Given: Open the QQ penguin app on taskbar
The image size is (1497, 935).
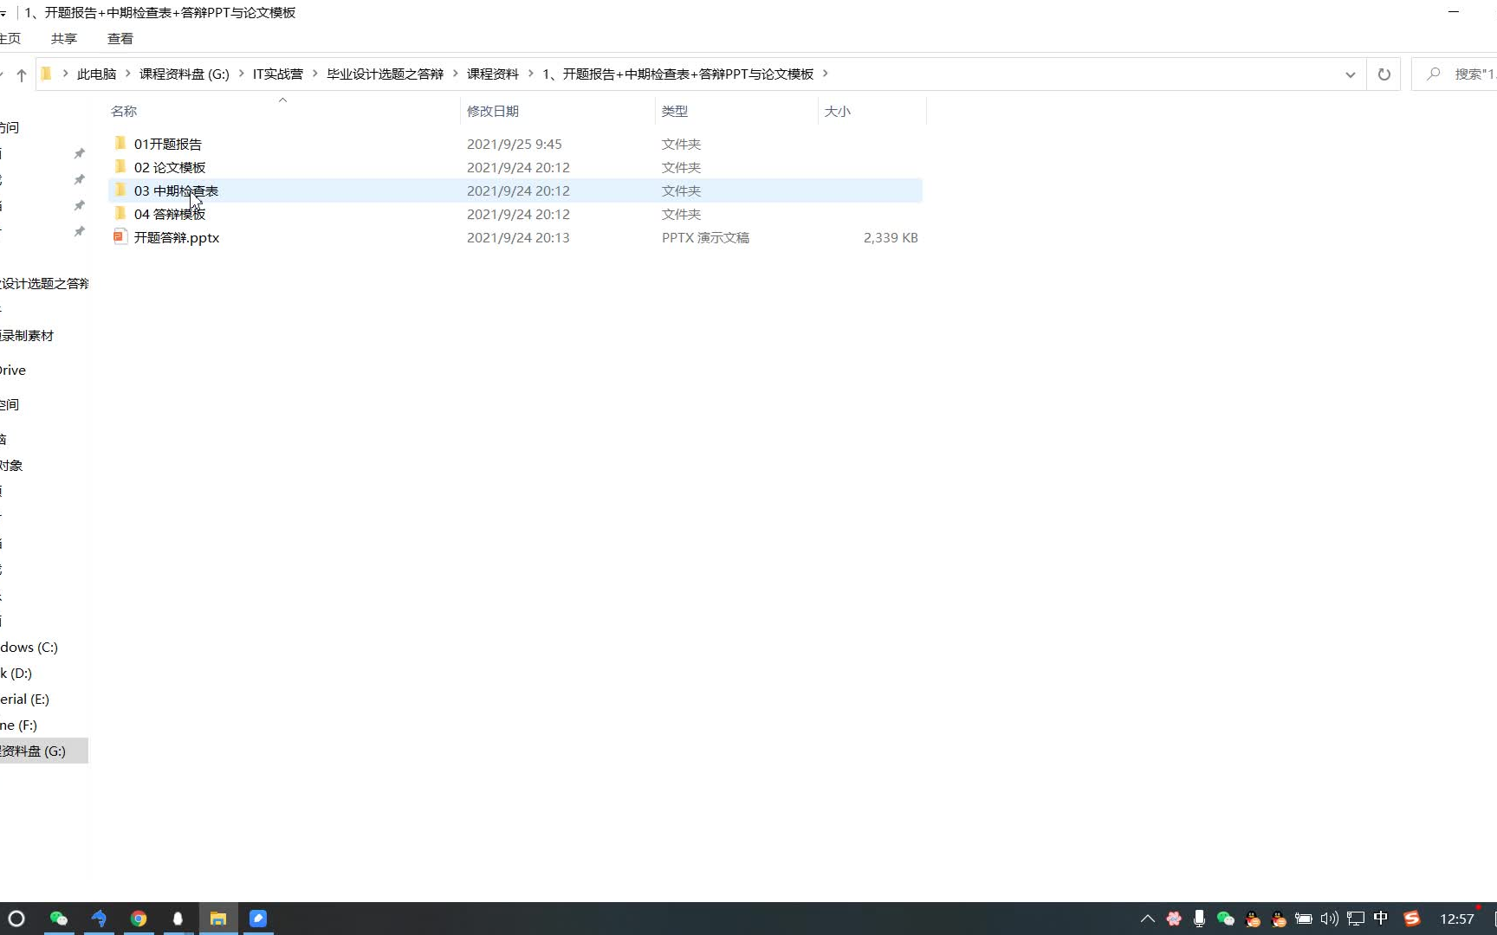Looking at the screenshot, I should tap(178, 919).
